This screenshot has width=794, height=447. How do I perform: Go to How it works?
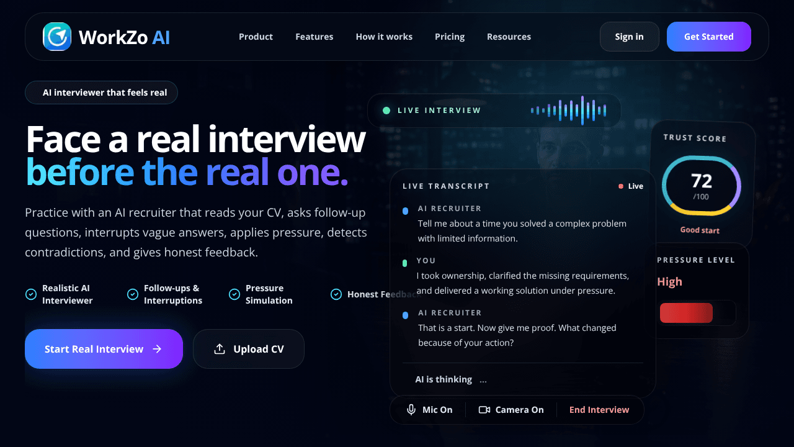click(384, 37)
